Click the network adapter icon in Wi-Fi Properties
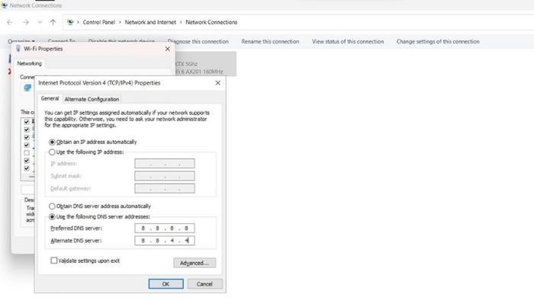The width and height of the screenshot is (534, 300). 27,88
